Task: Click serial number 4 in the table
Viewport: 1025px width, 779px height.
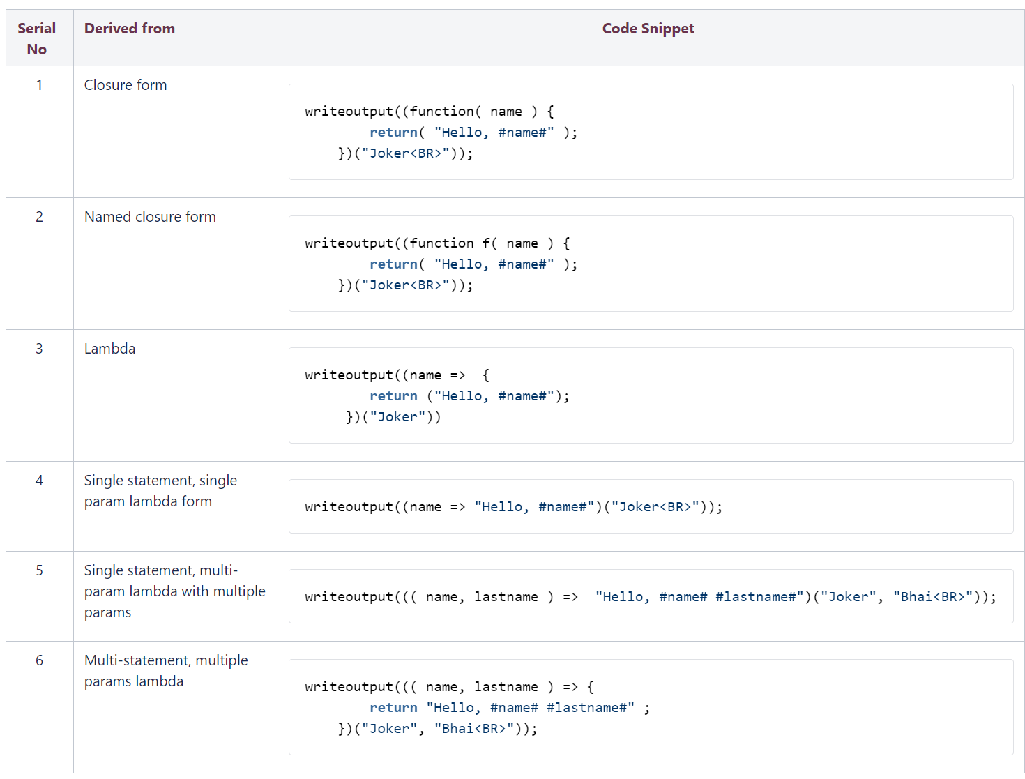Action: [x=40, y=481]
